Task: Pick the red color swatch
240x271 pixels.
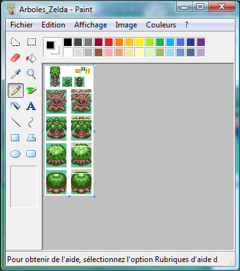Action: coord(109,42)
